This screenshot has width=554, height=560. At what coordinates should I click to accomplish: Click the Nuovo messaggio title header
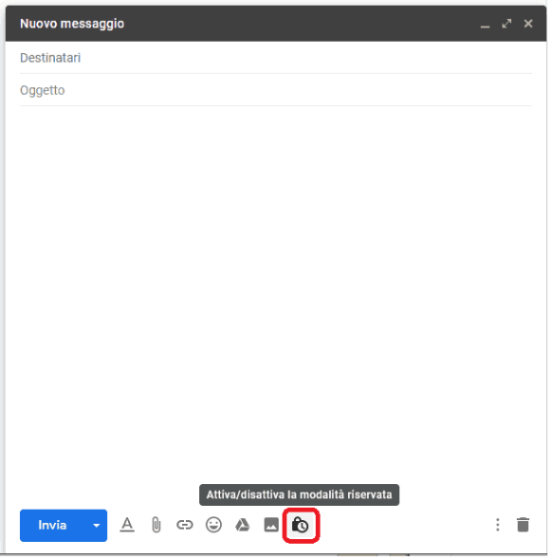[x=72, y=24]
